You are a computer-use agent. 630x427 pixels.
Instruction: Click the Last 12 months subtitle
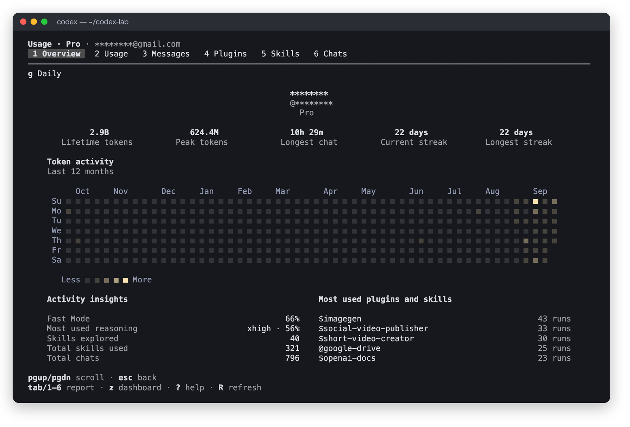pos(80,172)
